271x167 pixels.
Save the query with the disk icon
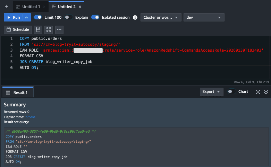pyautogui.click(x=38, y=30)
